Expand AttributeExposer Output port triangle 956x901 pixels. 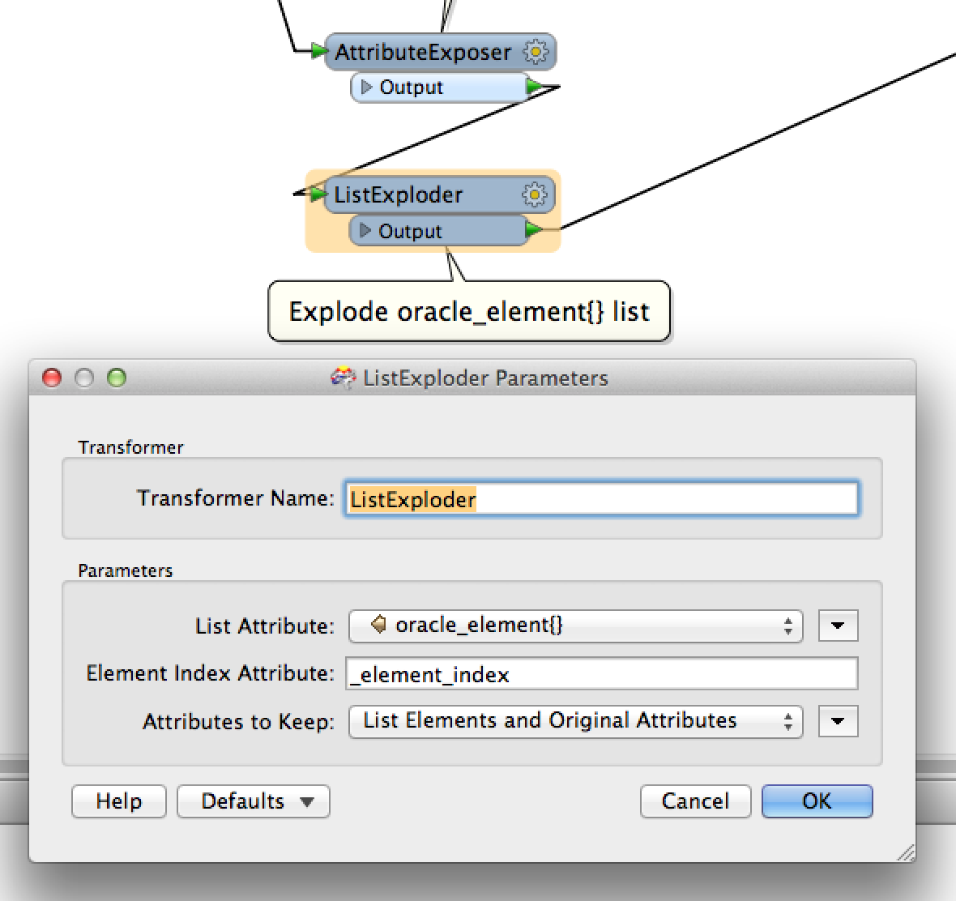[366, 88]
